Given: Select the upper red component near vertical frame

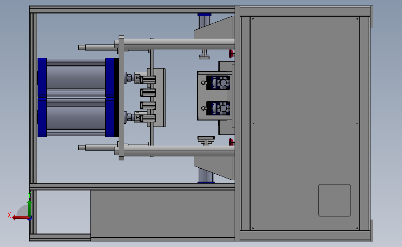Looking at the screenshot, I should click(x=231, y=54).
